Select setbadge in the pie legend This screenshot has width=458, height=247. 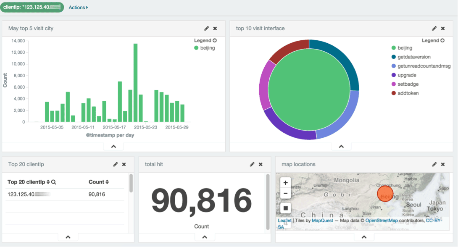tap(405, 84)
